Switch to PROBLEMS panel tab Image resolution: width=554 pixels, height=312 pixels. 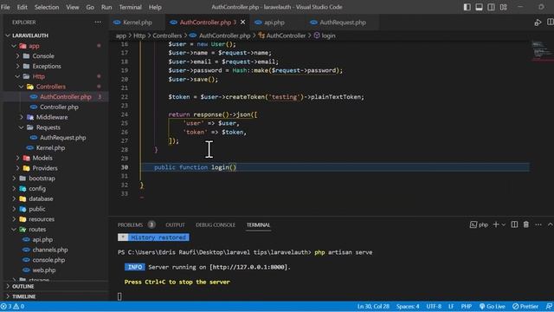pyautogui.click(x=130, y=225)
